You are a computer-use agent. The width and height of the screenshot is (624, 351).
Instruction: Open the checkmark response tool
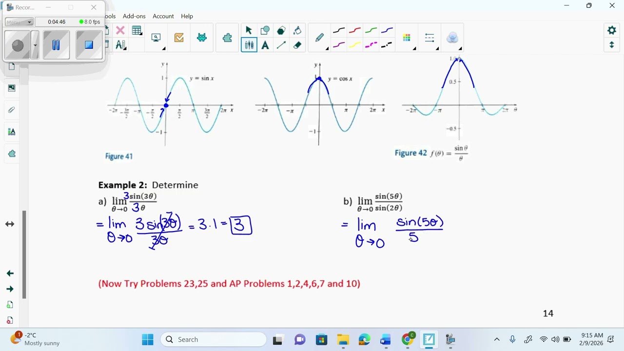tap(179, 38)
